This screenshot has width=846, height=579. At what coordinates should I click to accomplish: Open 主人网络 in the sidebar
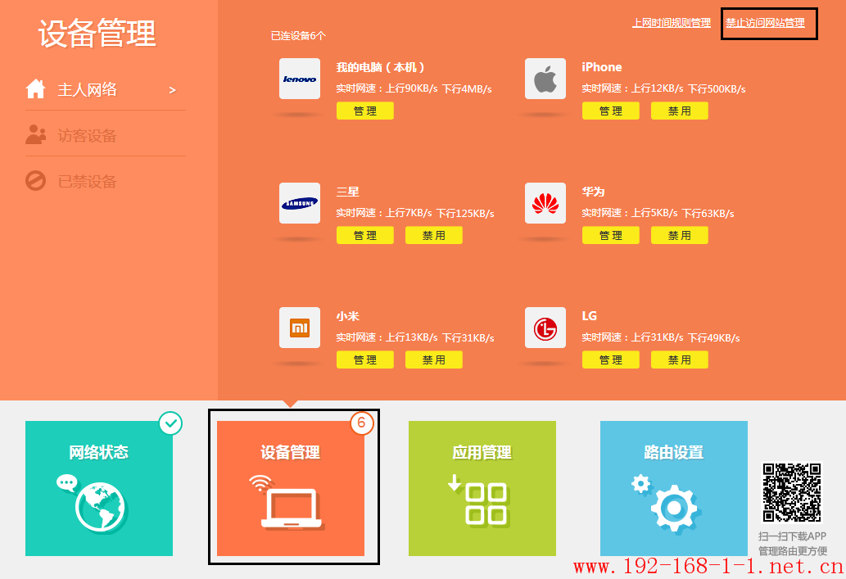point(105,89)
